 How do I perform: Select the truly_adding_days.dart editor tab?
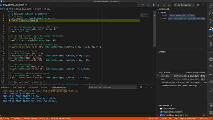coord(14,5)
